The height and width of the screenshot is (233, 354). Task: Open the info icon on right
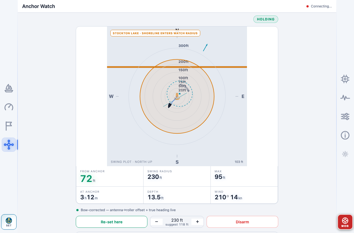point(345,135)
